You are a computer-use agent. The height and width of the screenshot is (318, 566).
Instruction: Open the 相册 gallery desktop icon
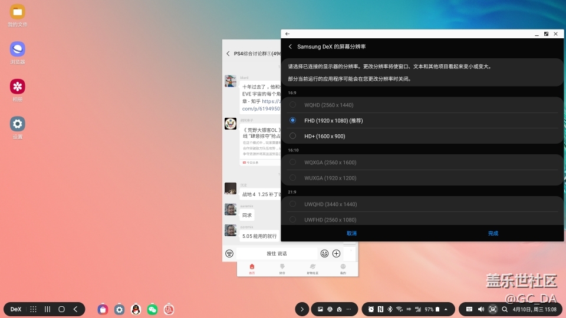pos(18,87)
